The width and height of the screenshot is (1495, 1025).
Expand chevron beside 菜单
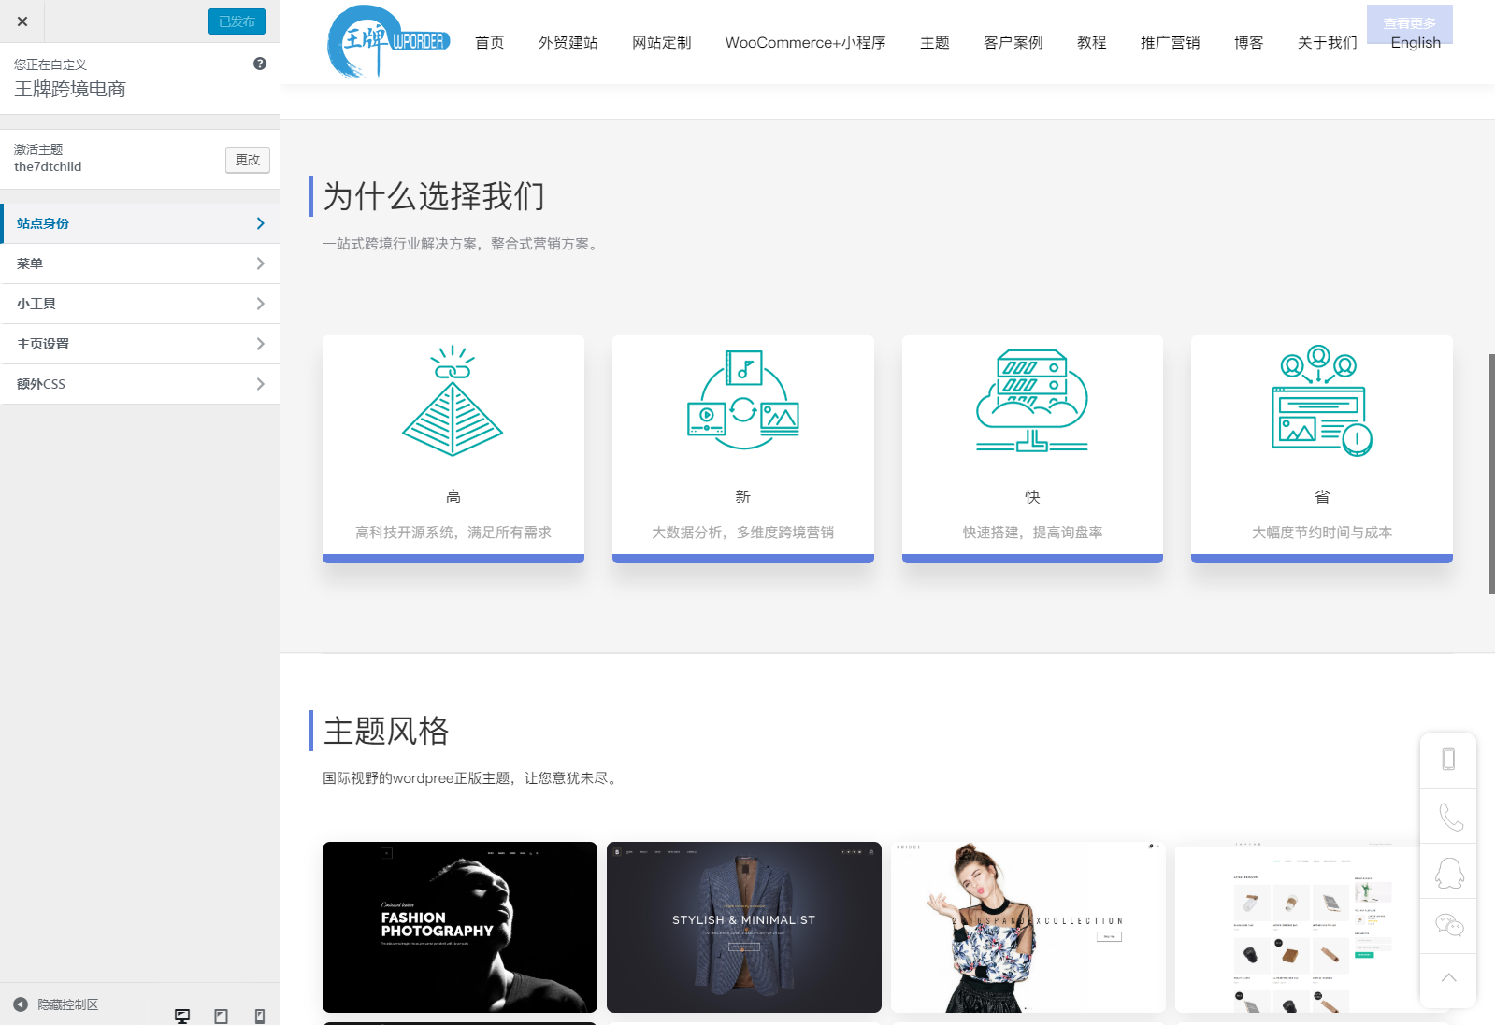click(x=260, y=263)
